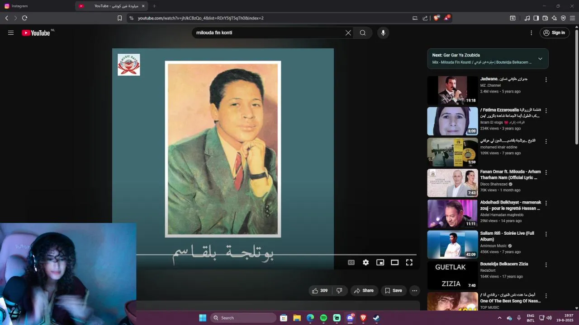This screenshot has height=325, width=579.
Task: Open the Brave Wallet icon
Action: (x=545, y=18)
